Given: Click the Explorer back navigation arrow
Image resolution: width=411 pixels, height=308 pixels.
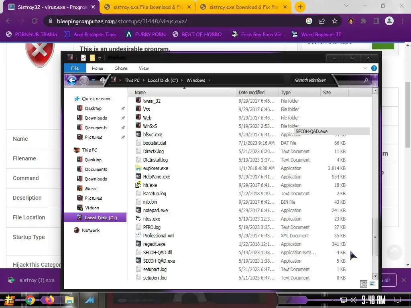Looking at the screenshot, I should tap(72, 80).
